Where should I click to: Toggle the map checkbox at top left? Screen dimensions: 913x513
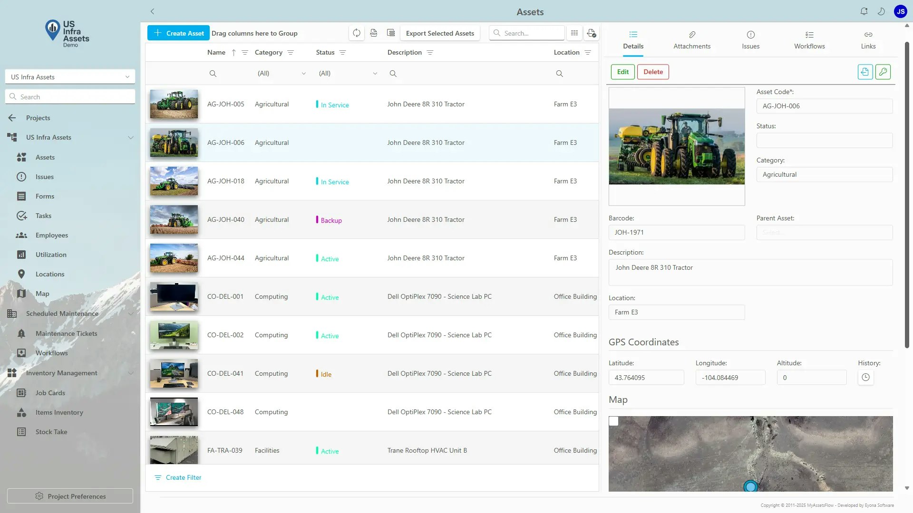pyautogui.click(x=613, y=421)
